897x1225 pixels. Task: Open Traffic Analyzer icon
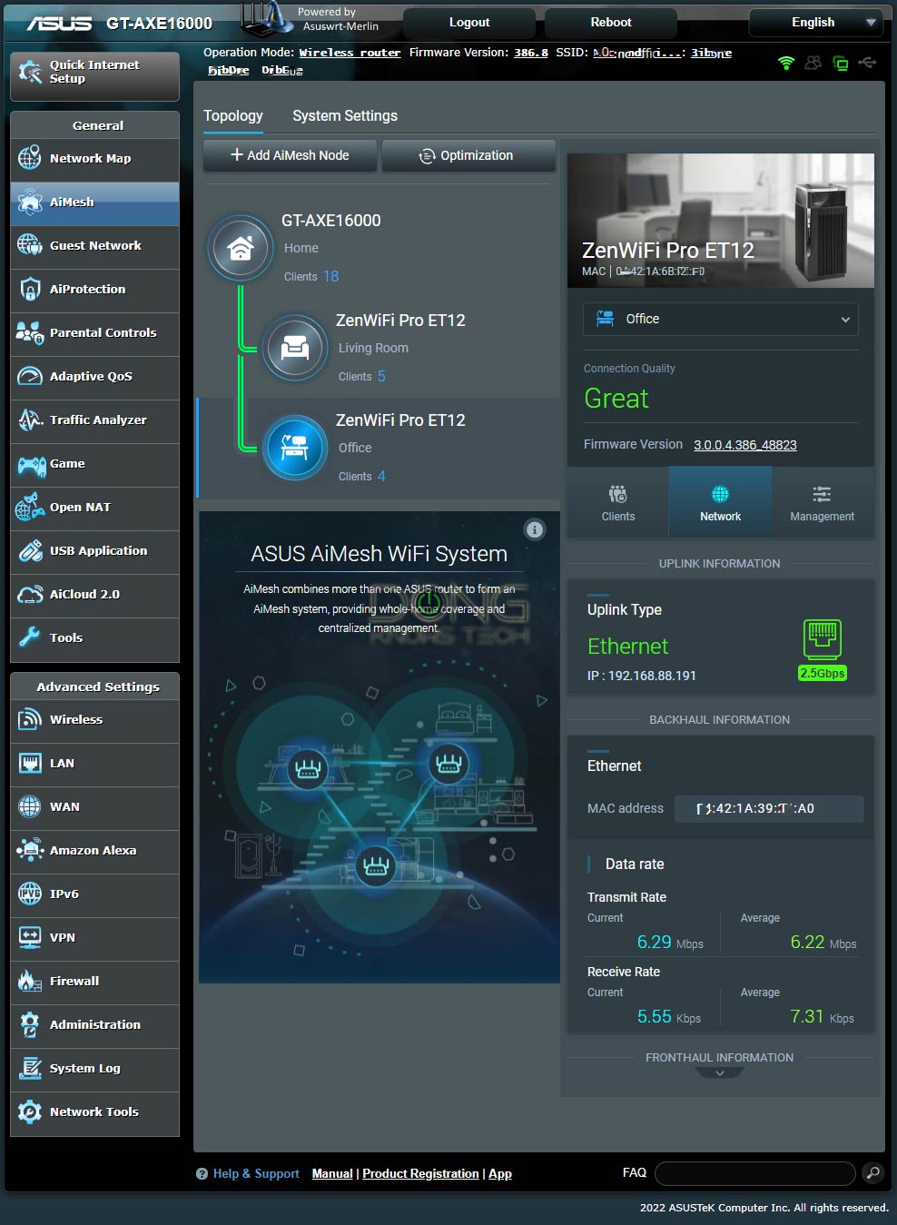(30, 420)
